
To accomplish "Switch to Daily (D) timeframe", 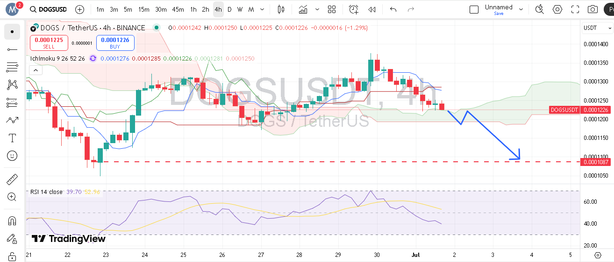I will 229,9.
